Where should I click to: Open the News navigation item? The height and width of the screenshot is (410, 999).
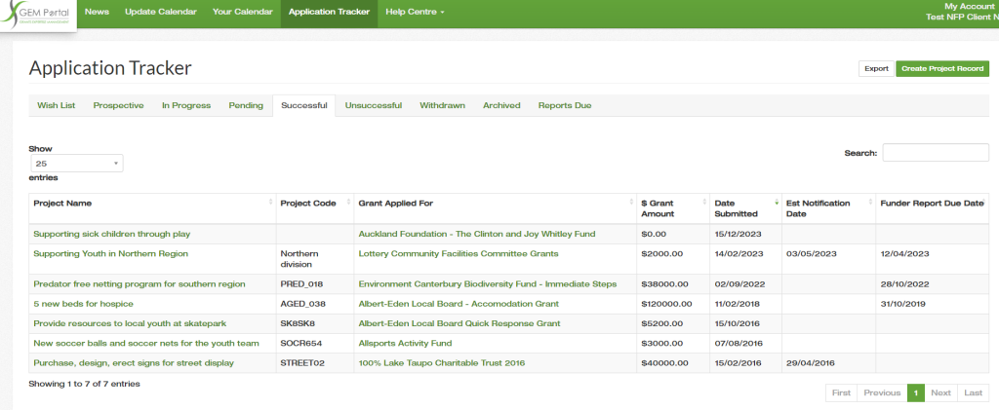pos(97,12)
